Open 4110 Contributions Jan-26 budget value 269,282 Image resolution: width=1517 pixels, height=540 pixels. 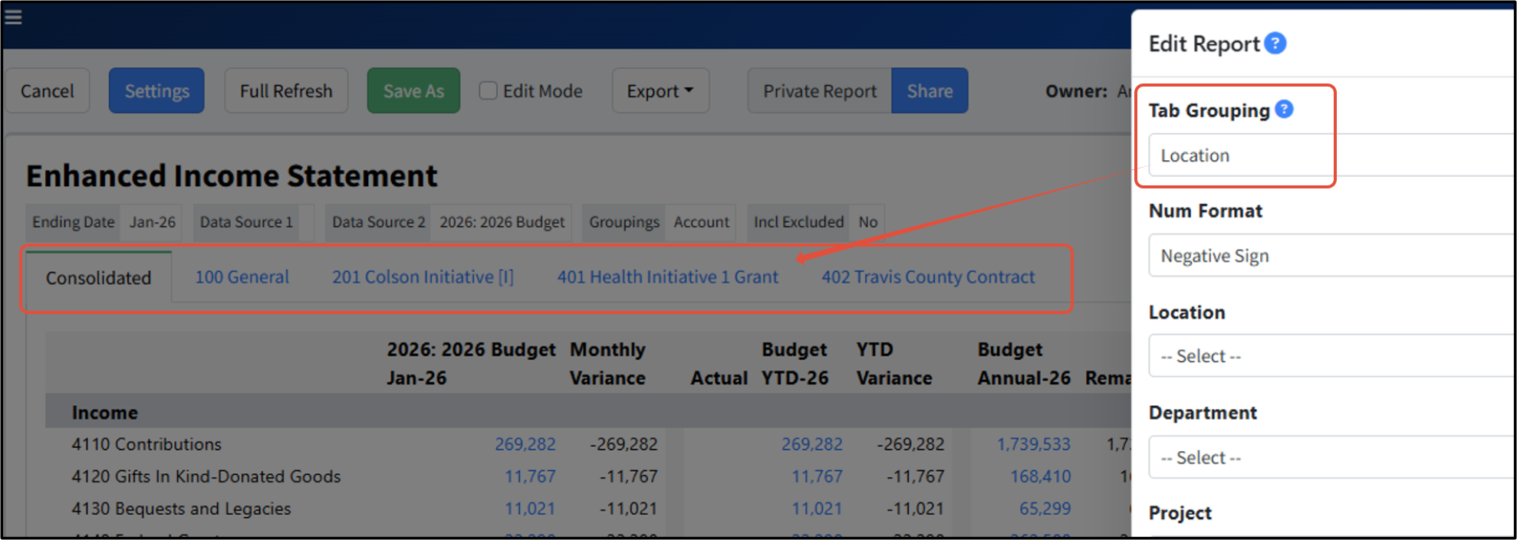pos(525,444)
